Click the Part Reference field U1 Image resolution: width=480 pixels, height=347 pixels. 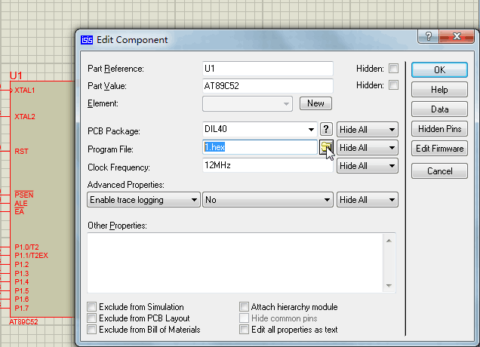coord(268,69)
